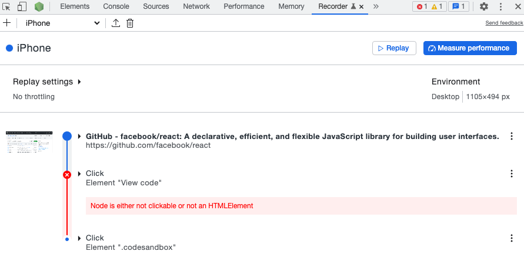Image resolution: width=524 pixels, height=261 pixels.
Task: Click the page screenshot thumbnail
Action: [x=29, y=142]
